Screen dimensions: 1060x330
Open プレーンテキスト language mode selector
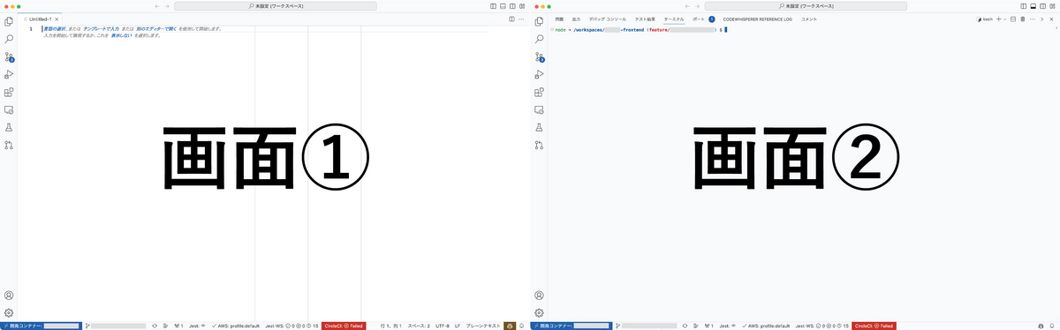click(x=483, y=326)
